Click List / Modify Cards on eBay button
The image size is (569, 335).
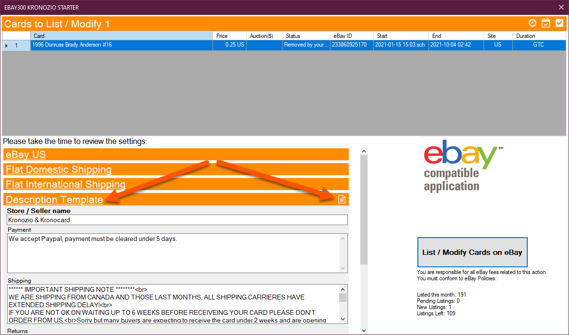point(472,252)
